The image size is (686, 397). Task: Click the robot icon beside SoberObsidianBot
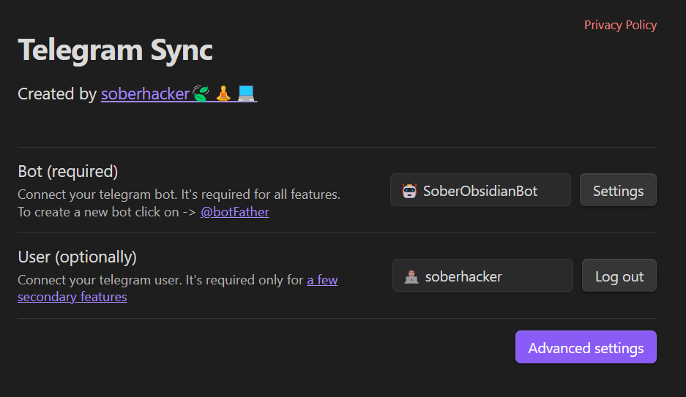410,191
